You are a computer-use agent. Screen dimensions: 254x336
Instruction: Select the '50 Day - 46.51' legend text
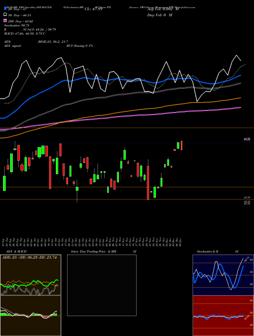[x=20, y=15]
